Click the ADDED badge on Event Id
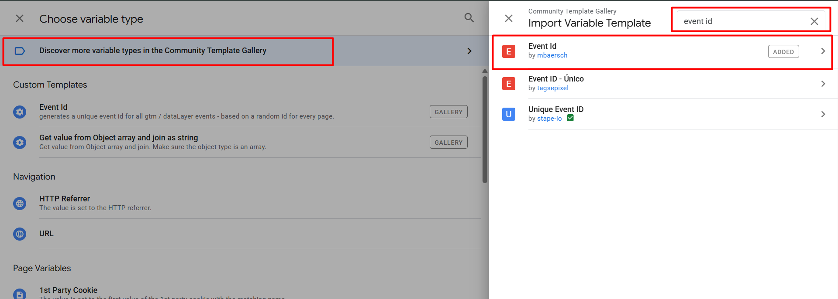The image size is (838, 299). [x=783, y=52]
